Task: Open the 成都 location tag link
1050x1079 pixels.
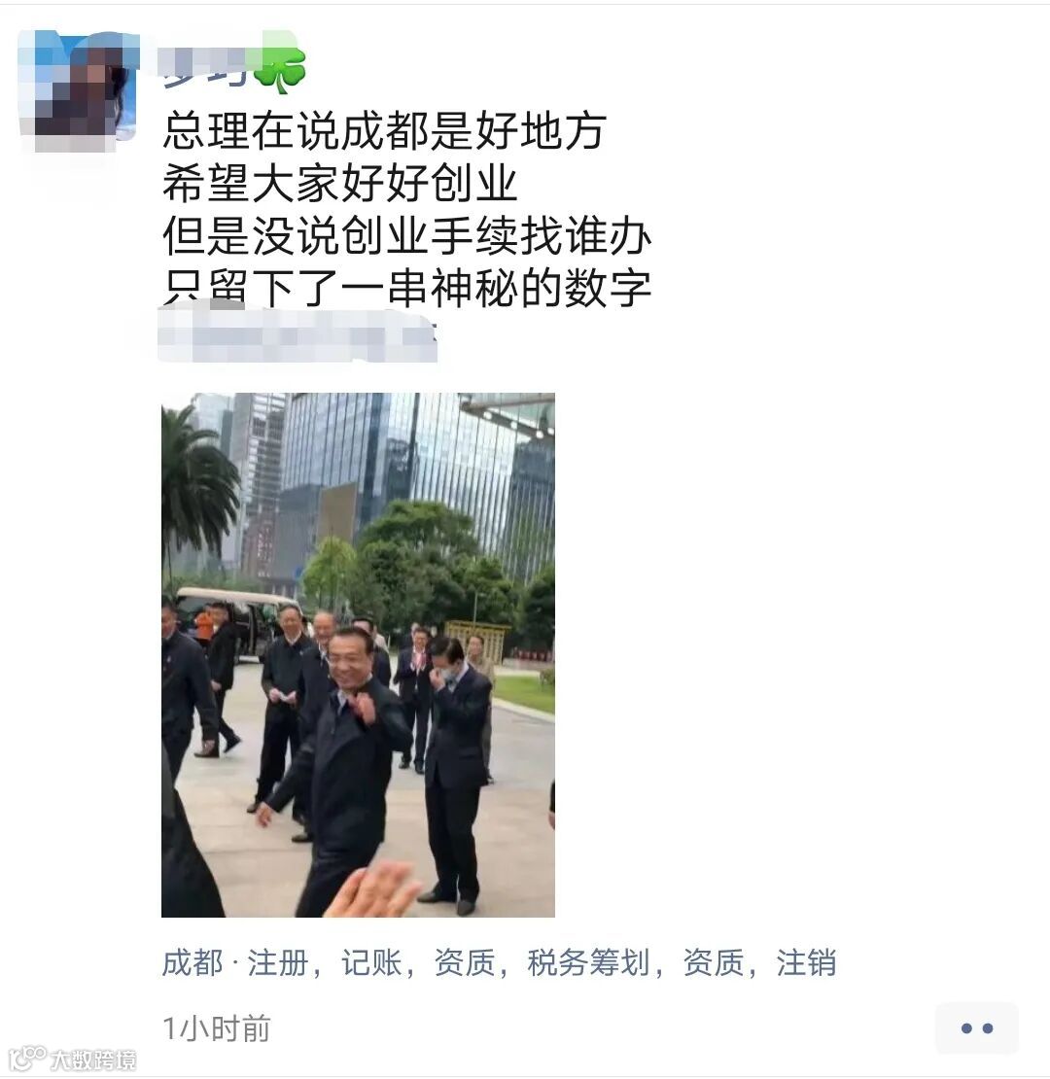Action: [192, 962]
